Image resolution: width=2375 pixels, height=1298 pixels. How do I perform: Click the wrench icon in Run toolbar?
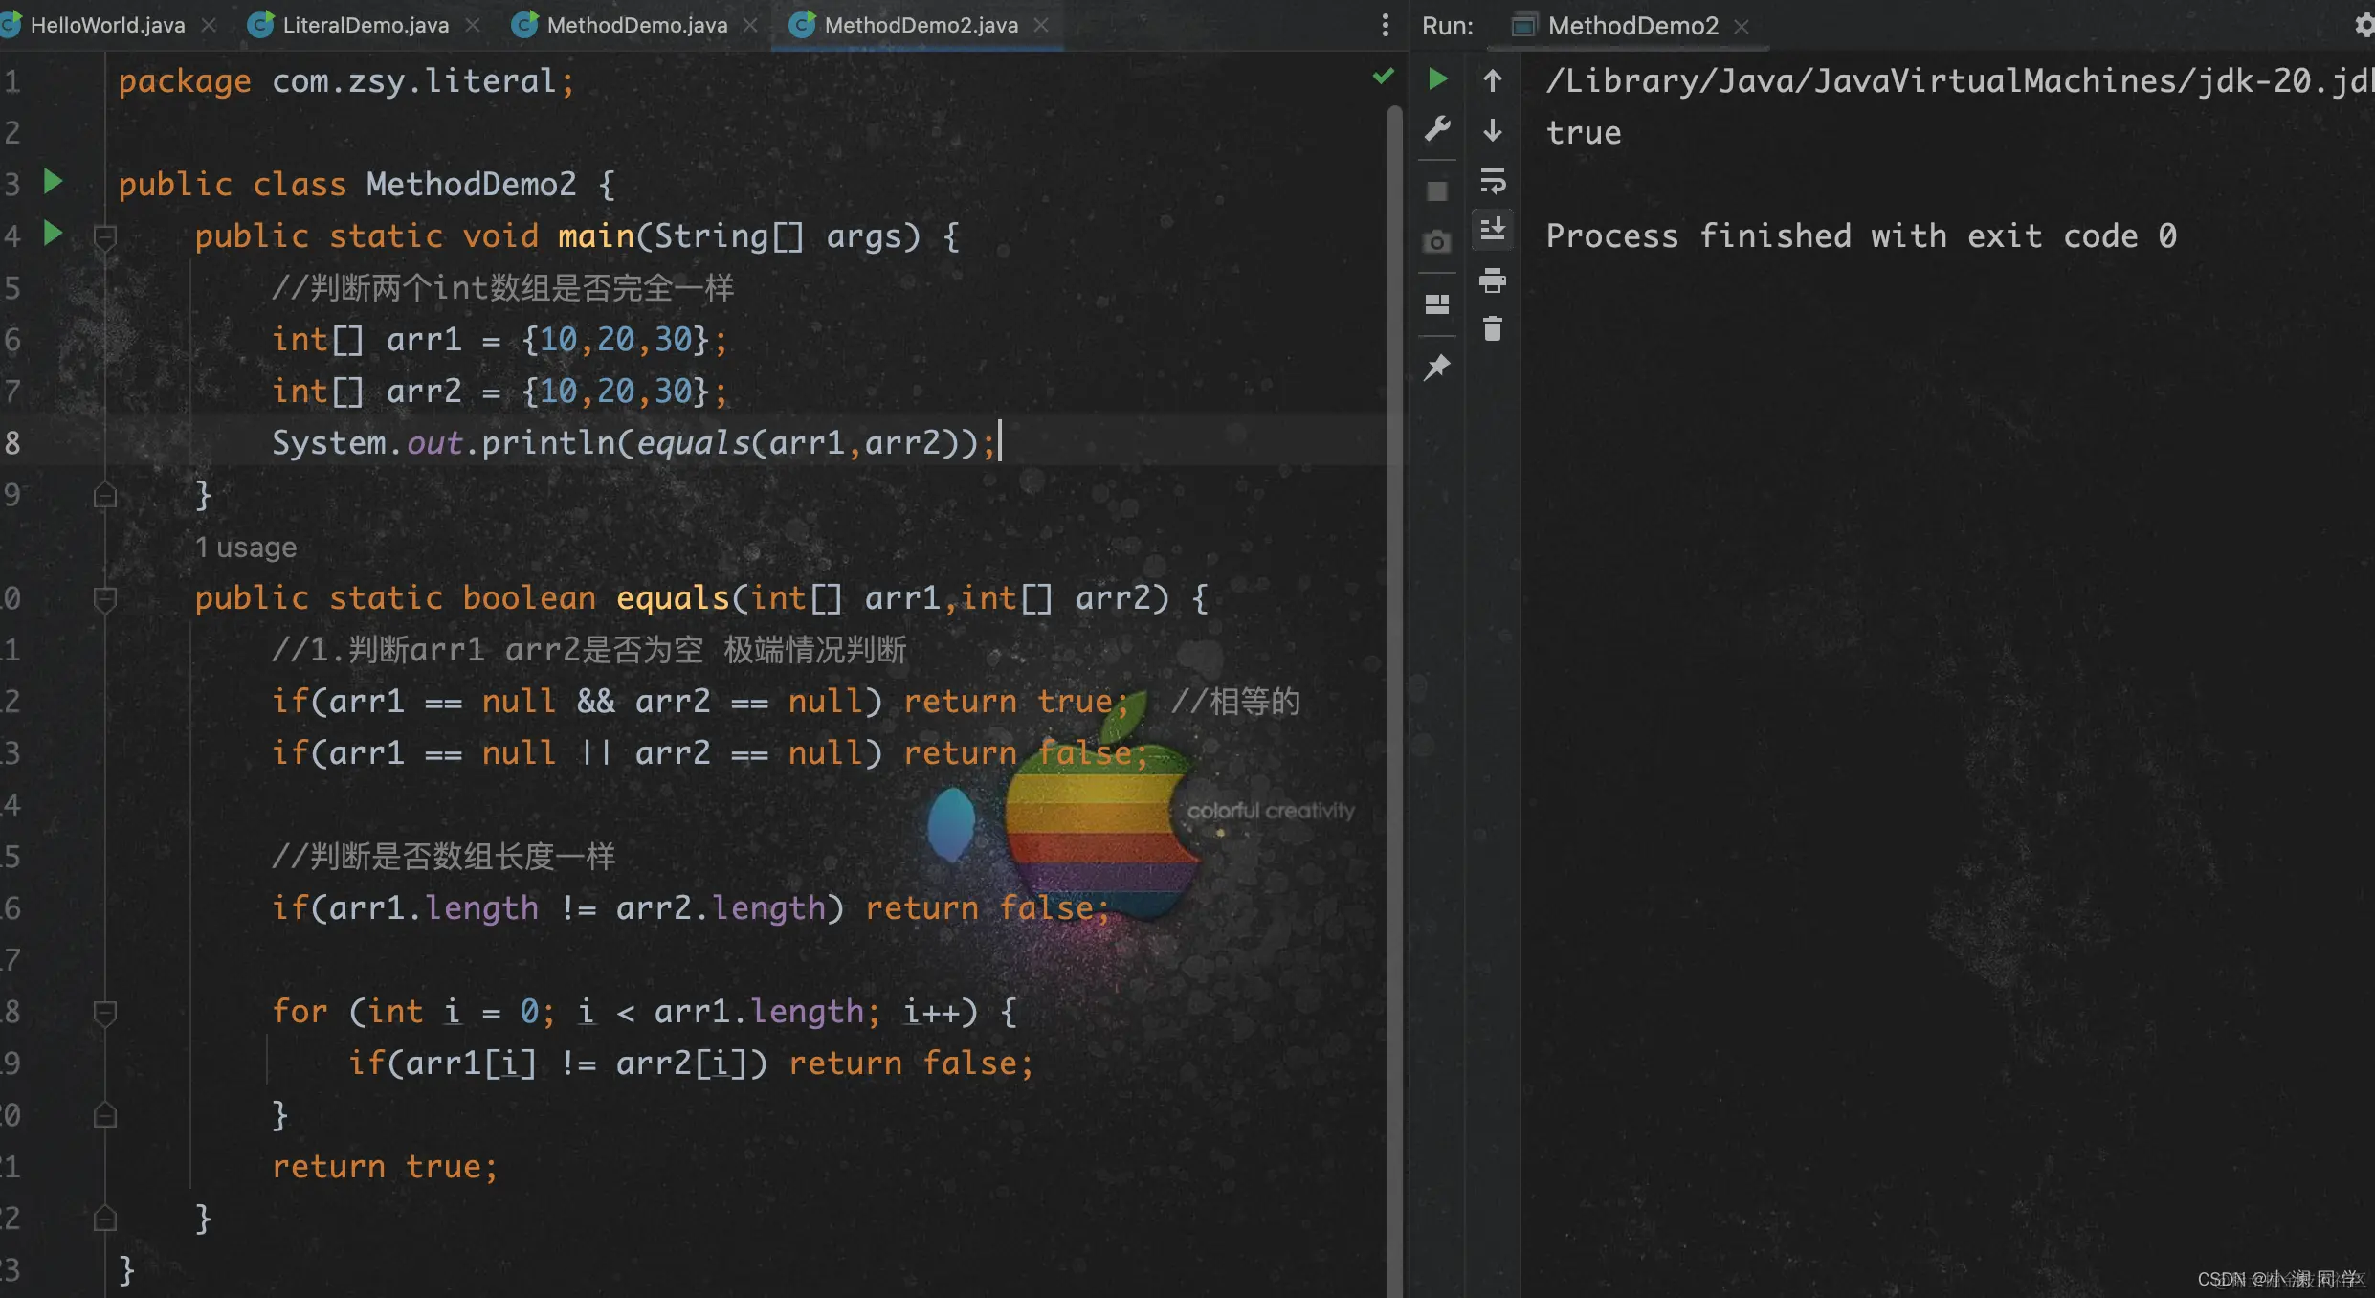[x=1437, y=128]
